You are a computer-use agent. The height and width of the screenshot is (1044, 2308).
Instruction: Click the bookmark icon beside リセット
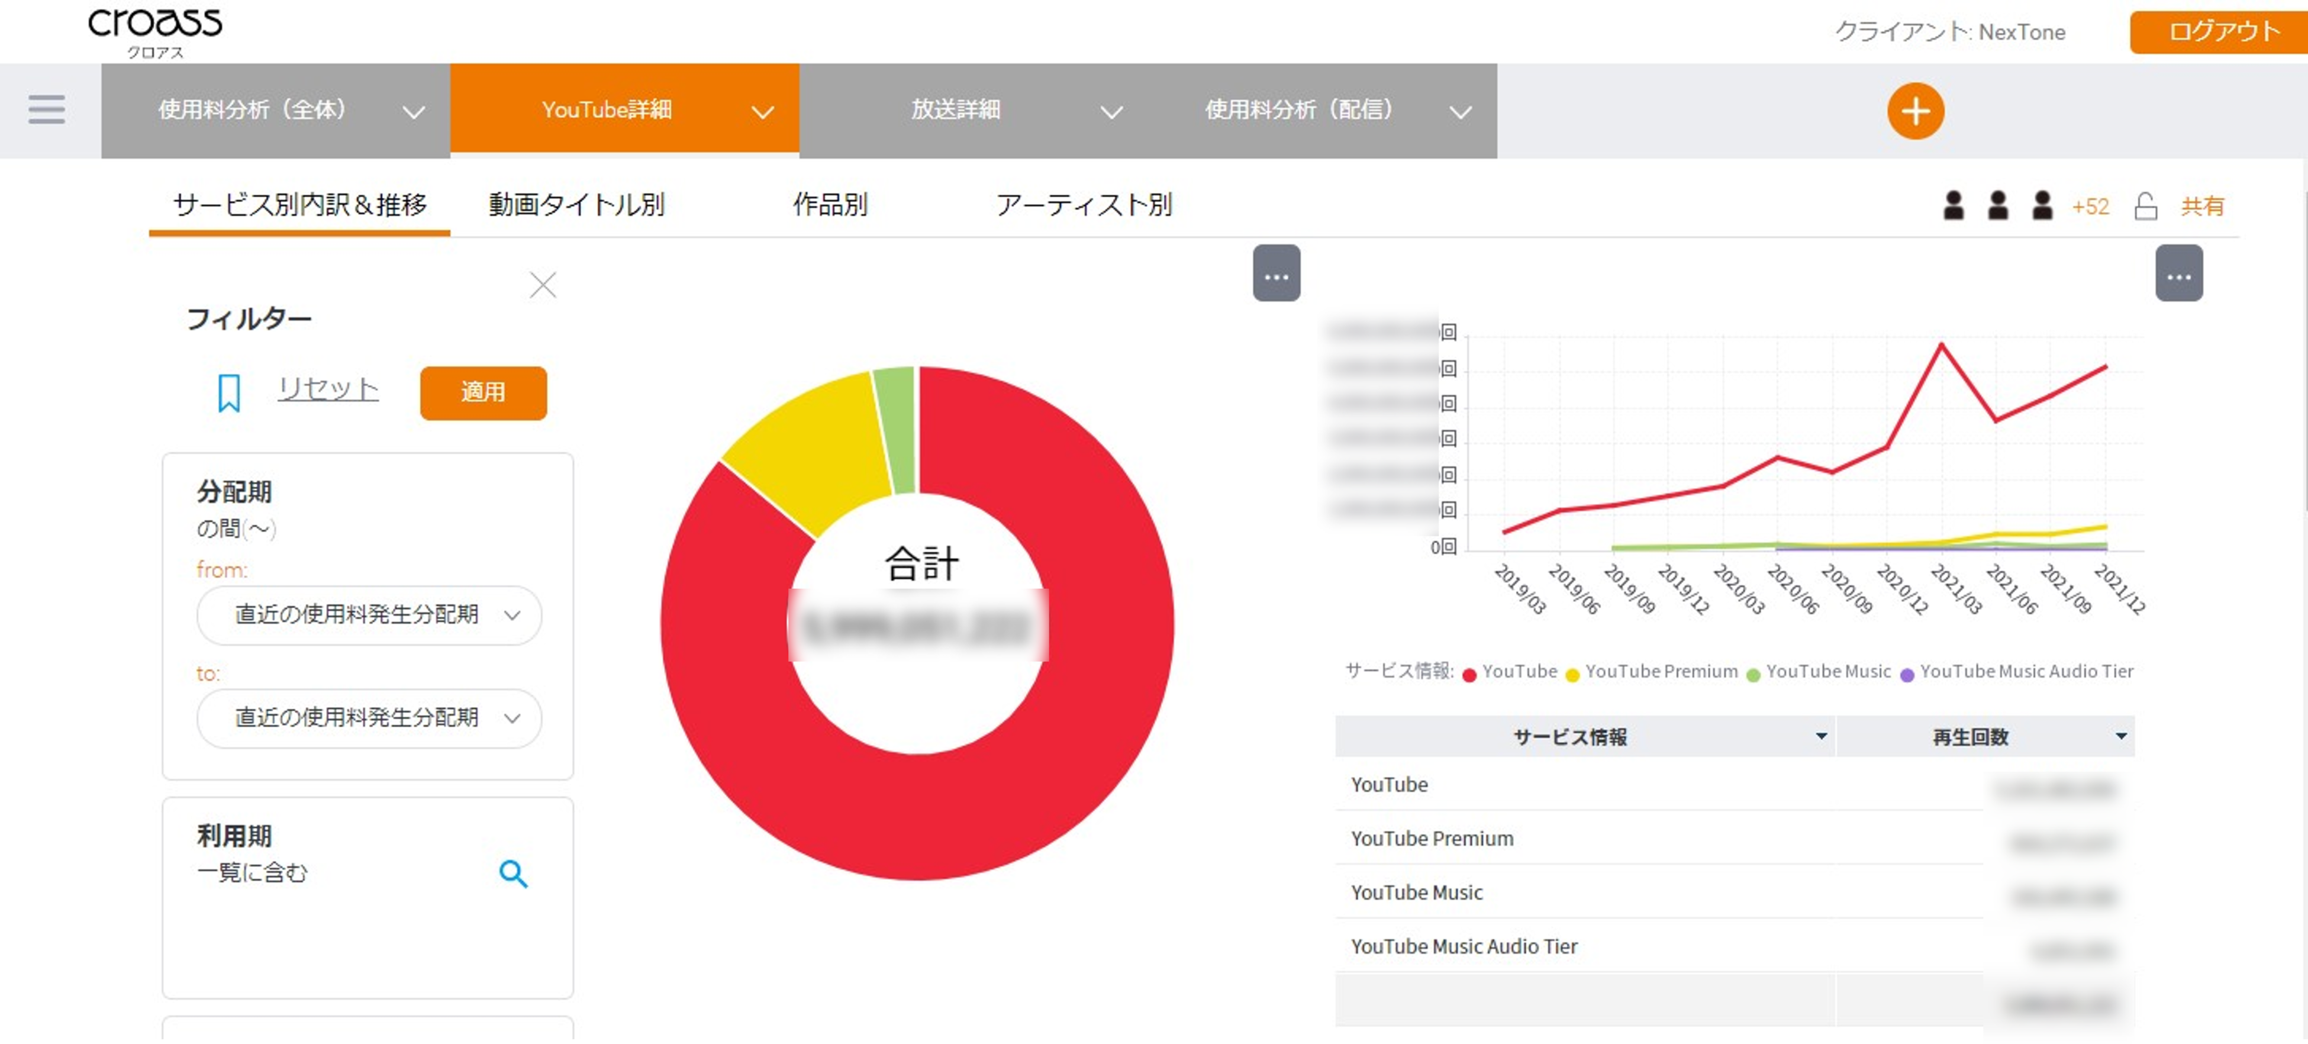pyautogui.click(x=230, y=392)
